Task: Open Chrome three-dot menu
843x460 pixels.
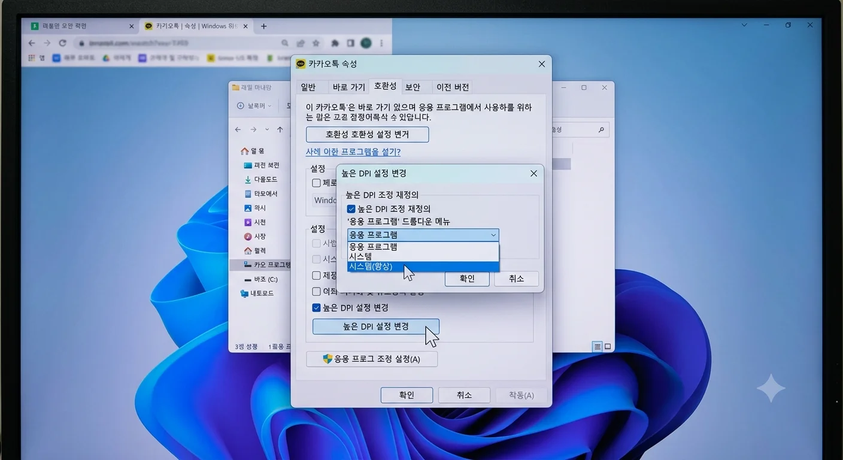Action: coord(381,43)
